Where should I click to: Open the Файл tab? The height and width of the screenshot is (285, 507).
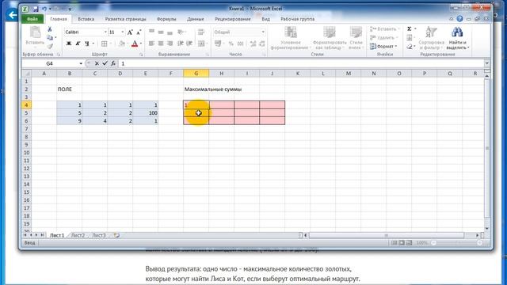coord(32,19)
